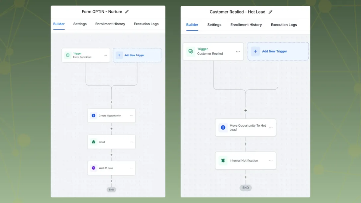This screenshot has width=361, height=203.
Task: Add a step between Email and Wait 31 days
Action: (111, 155)
